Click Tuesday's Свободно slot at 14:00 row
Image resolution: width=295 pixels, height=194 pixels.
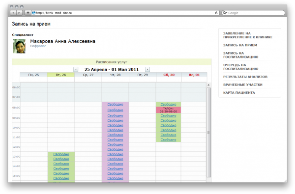(x=61, y=164)
